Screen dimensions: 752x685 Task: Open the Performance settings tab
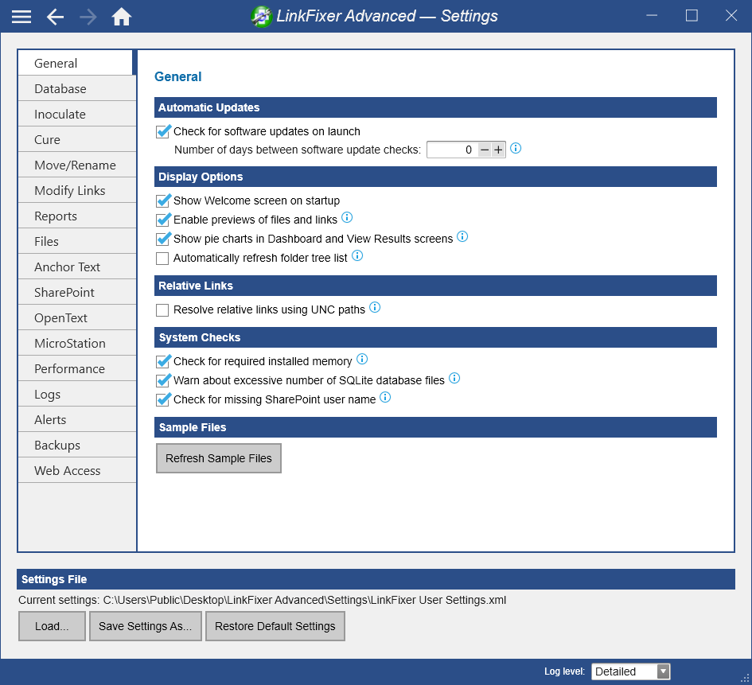77,368
